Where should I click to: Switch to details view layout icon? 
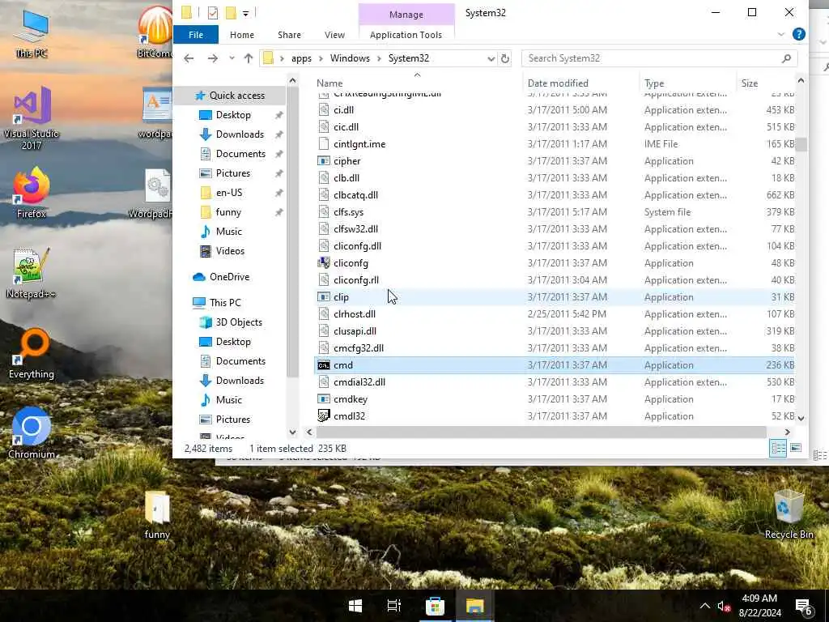pyautogui.click(x=778, y=449)
